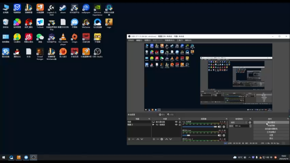Click the Exit button in Controls

pos(271,138)
